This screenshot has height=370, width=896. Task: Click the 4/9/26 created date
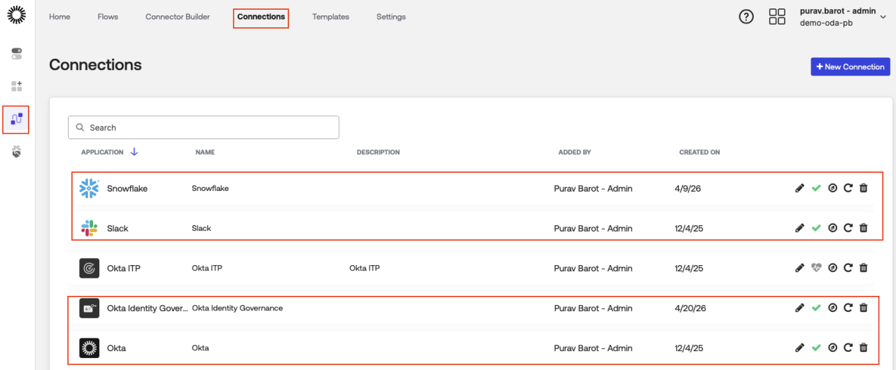pyautogui.click(x=689, y=188)
